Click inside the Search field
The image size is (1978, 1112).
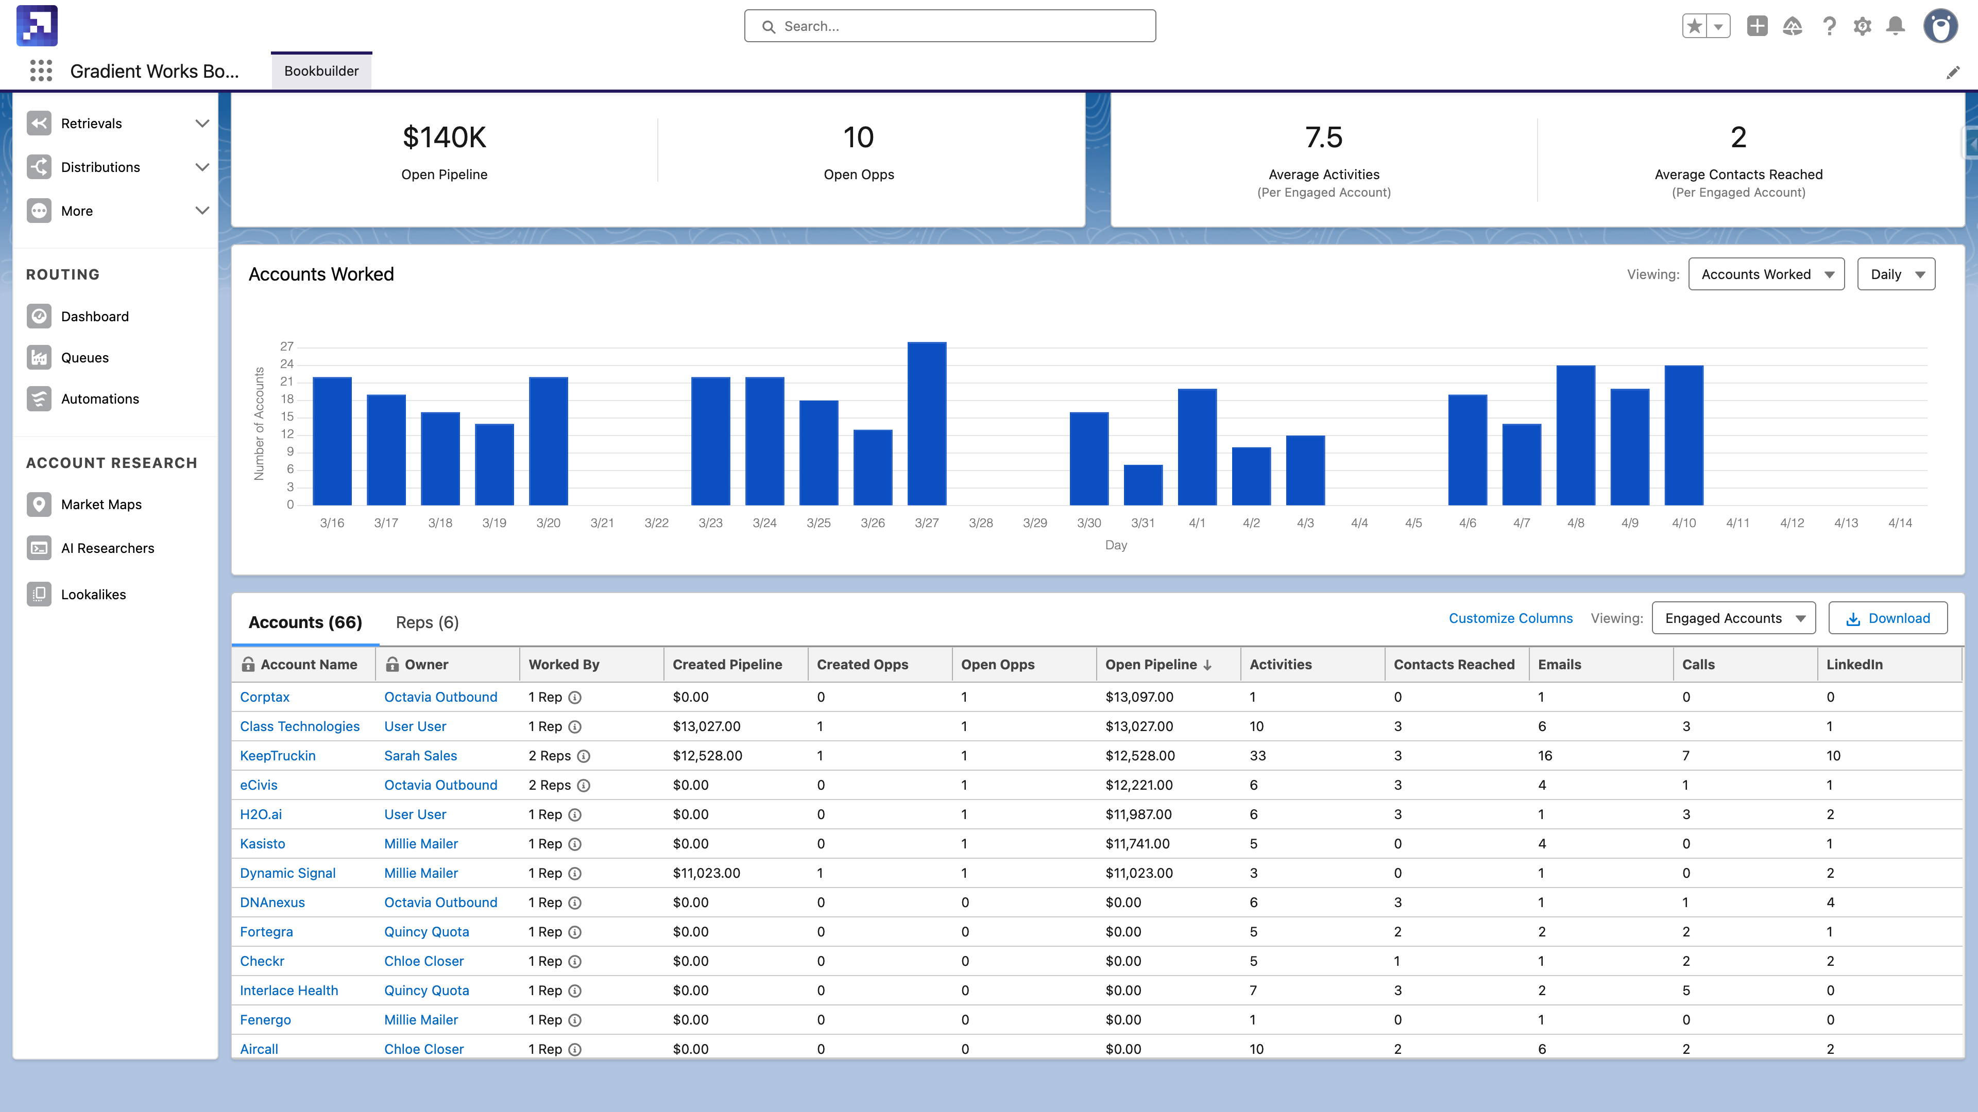(x=950, y=25)
